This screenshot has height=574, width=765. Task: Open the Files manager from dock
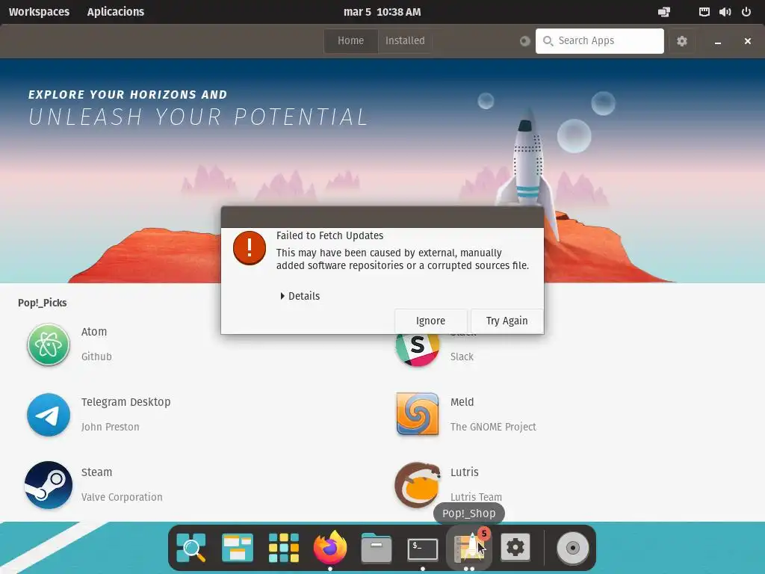[x=377, y=548]
